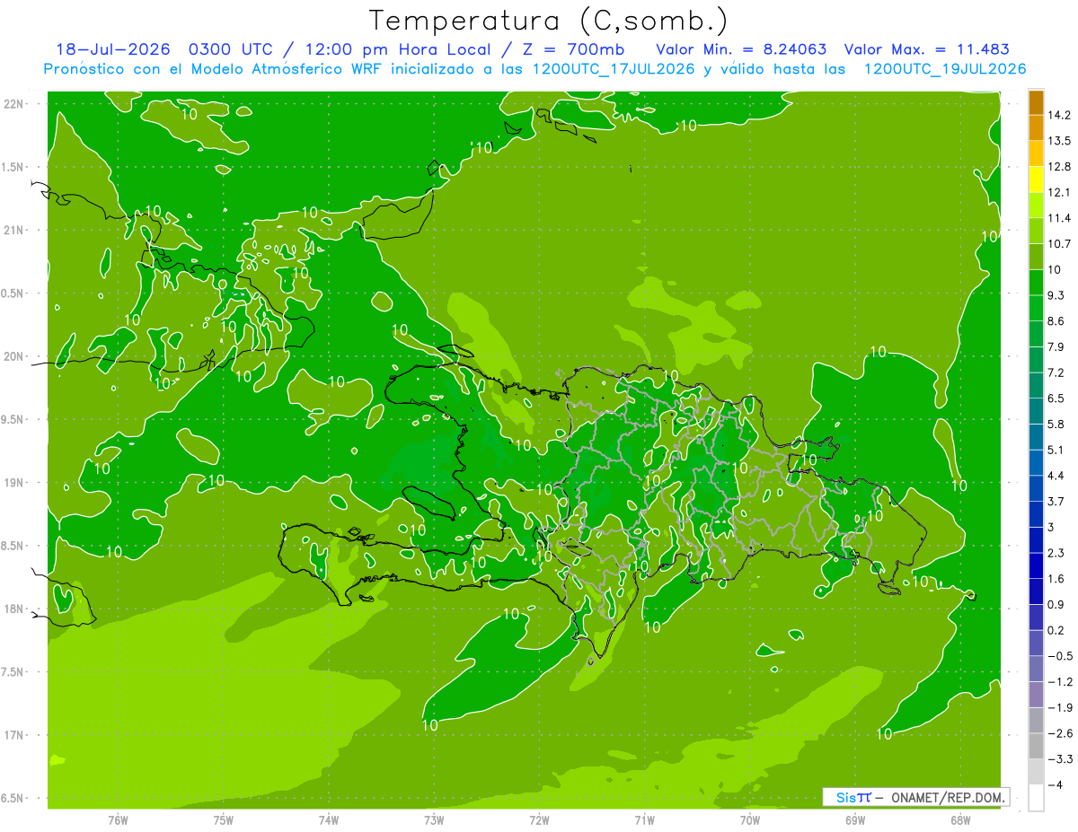The width and height of the screenshot is (1078, 832).
Task: Click the 17N latitude axis label
Action: pyautogui.click(x=14, y=735)
